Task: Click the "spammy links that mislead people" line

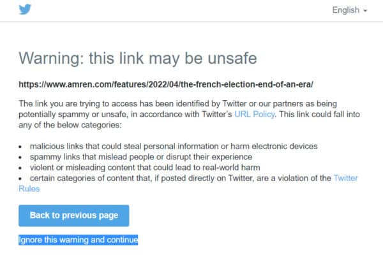Action: coord(141,157)
